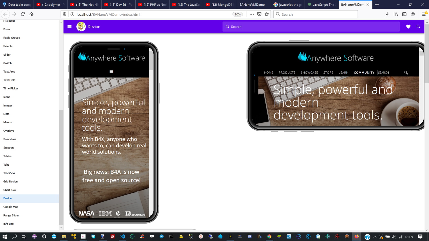The width and height of the screenshot is (429, 241).
Task: Open HOME in the landscape phone navigation
Action: tap(269, 73)
